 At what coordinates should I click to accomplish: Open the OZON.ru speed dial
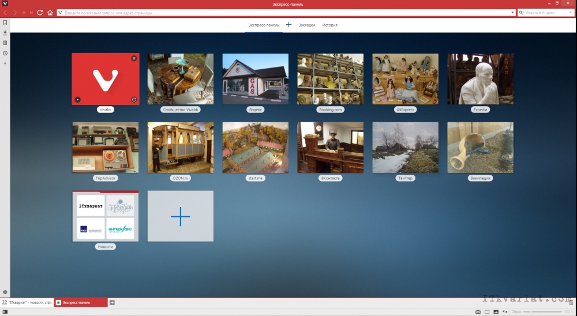coord(180,148)
